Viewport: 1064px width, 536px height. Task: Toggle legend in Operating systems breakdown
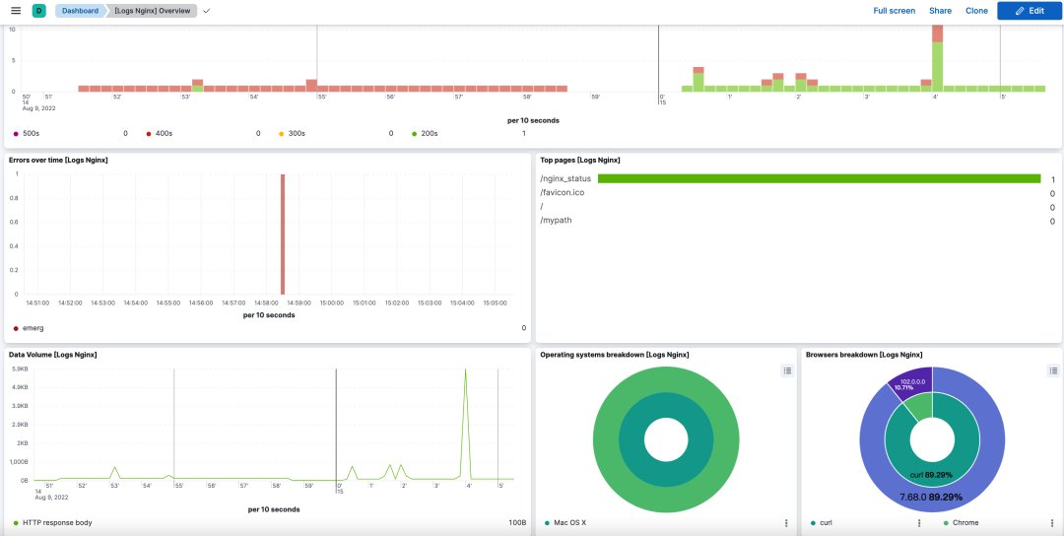click(x=786, y=370)
